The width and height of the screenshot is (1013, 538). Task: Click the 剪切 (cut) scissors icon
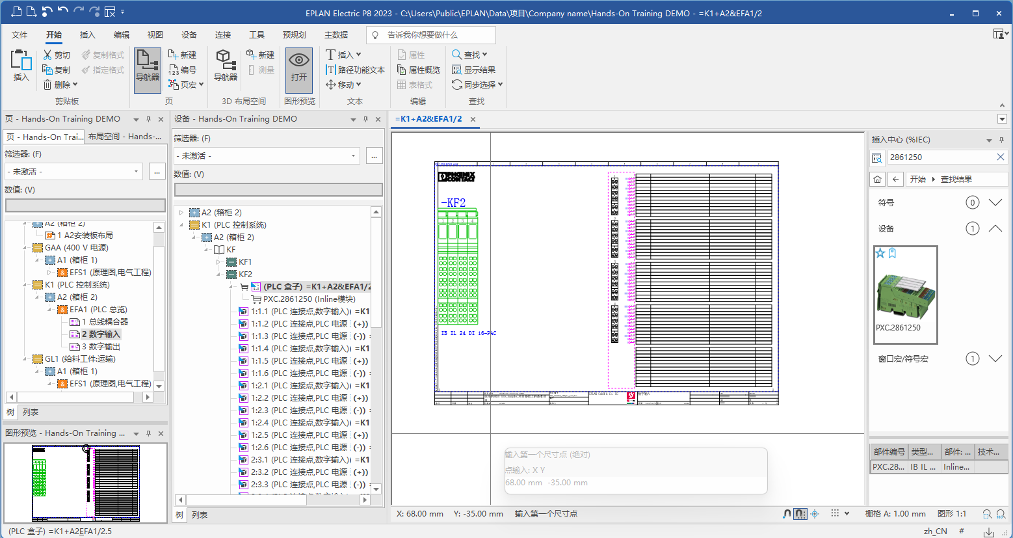tap(47, 55)
